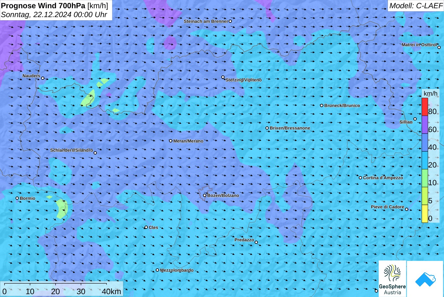This screenshot has height=297, width=444.
Task: Click the red swatch above 80 in legend
Action: point(425,107)
